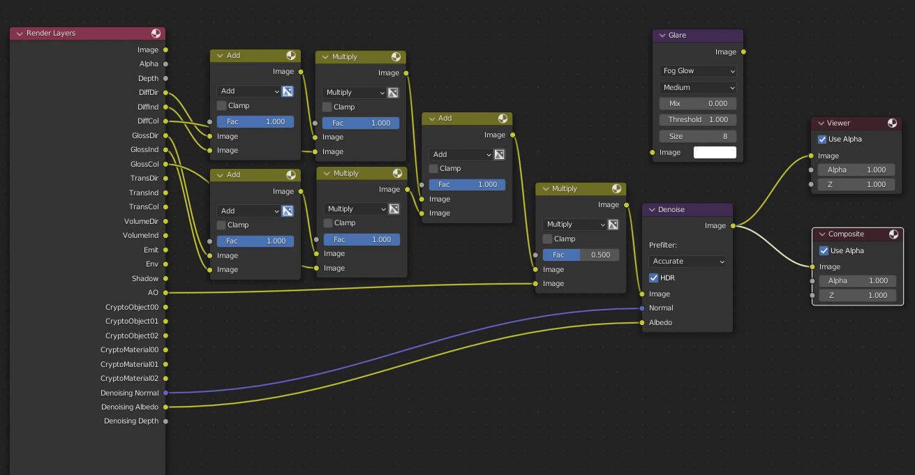
Task: Click the Fac 0.500 slider on Multiply node
Action: [581, 255]
